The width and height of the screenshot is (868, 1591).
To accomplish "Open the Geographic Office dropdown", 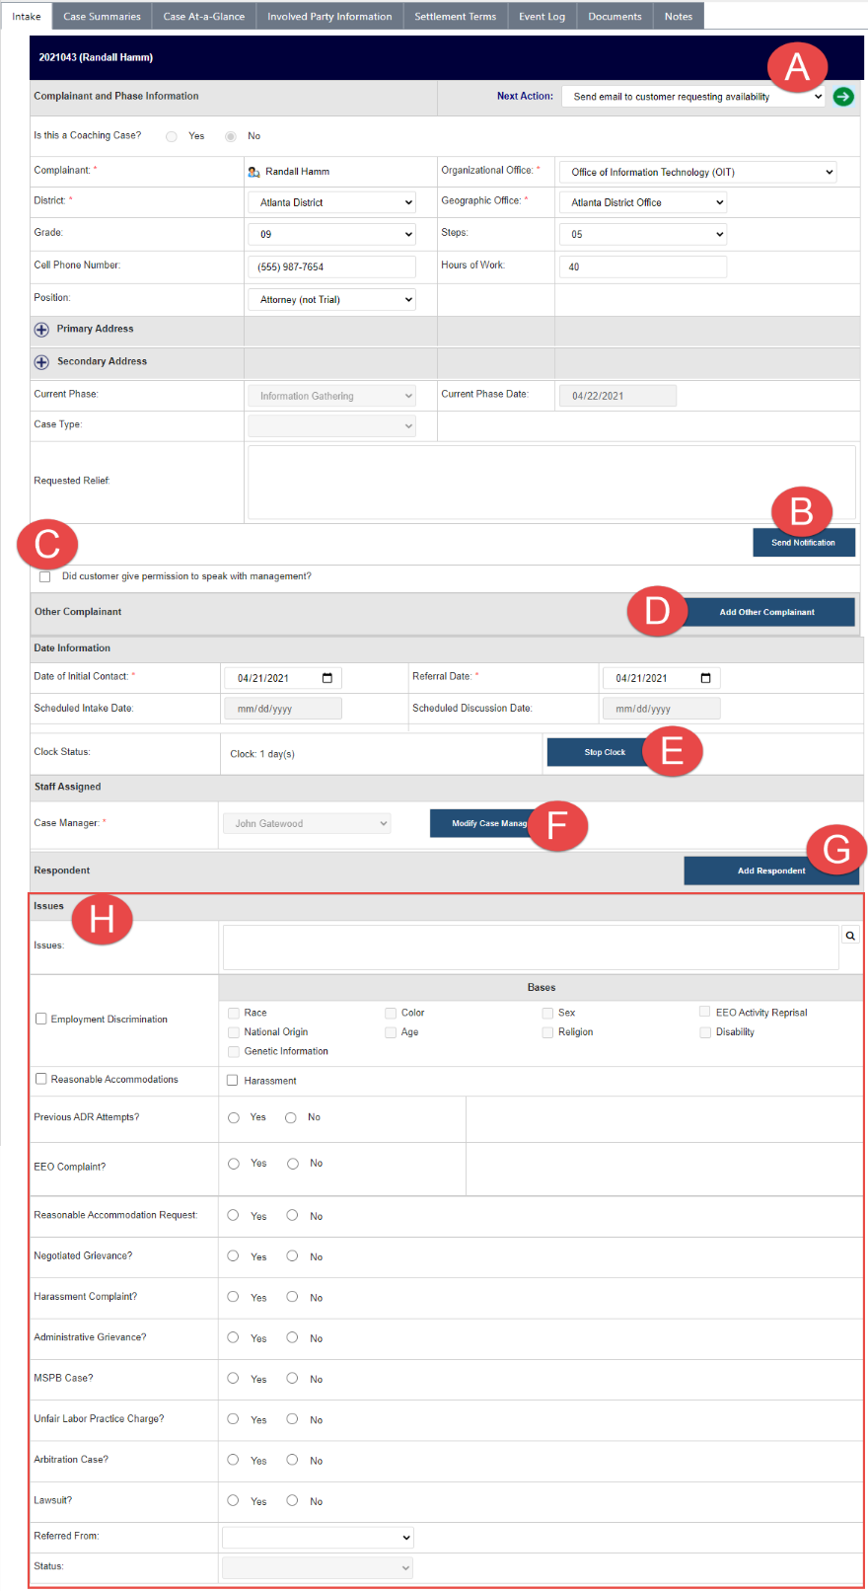I will tap(643, 202).
